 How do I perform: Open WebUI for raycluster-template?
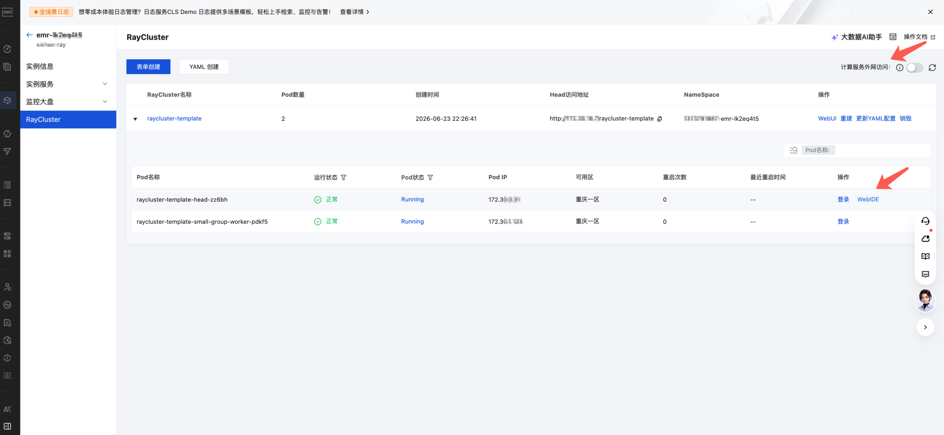[827, 119]
